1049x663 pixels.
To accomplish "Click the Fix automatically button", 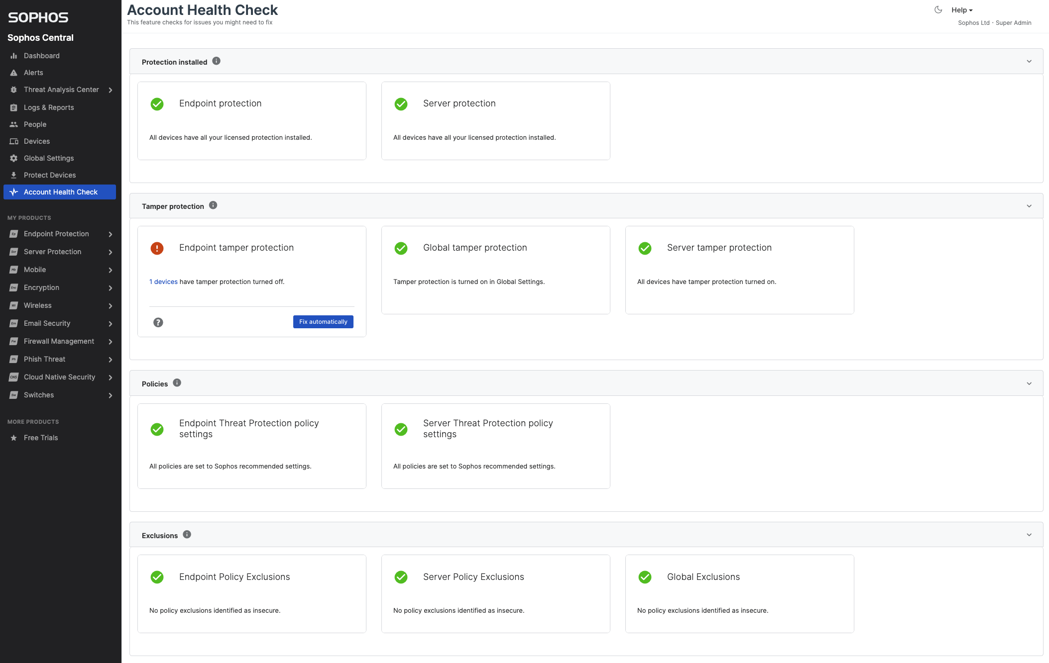I will [x=323, y=322].
